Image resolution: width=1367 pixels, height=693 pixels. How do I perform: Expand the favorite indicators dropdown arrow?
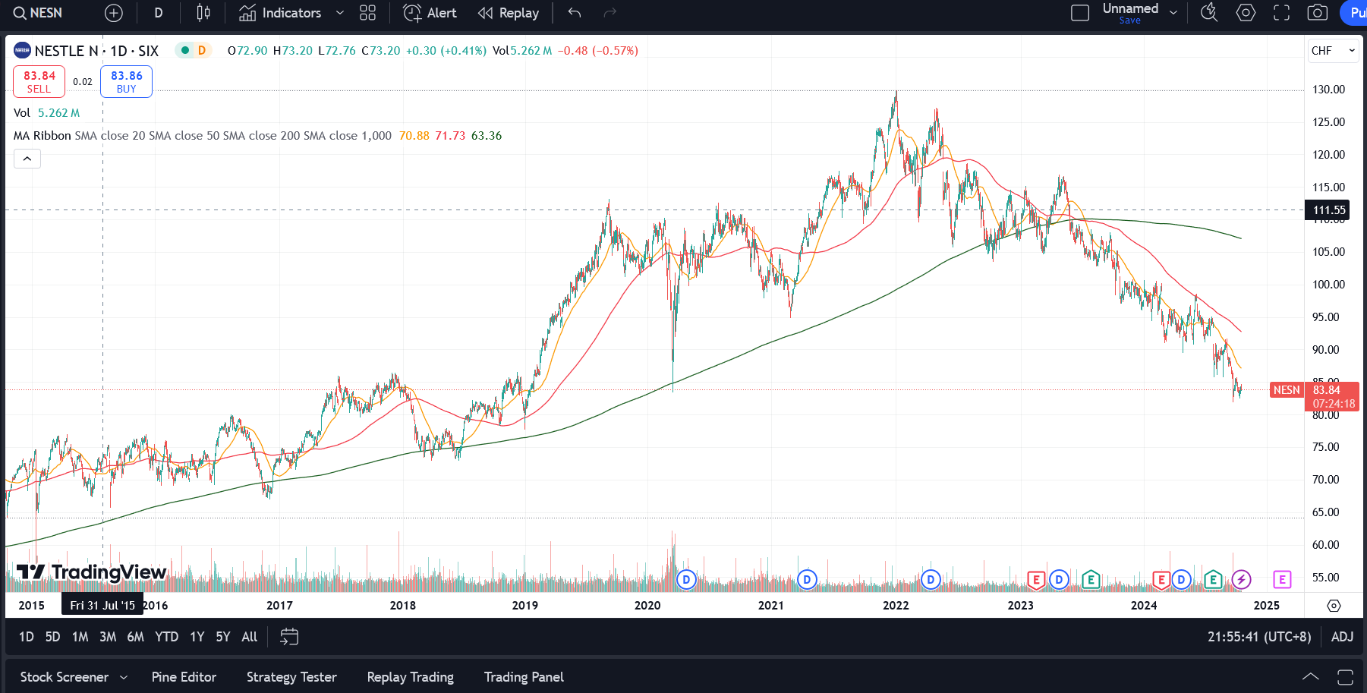pyautogui.click(x=339, y=13)
